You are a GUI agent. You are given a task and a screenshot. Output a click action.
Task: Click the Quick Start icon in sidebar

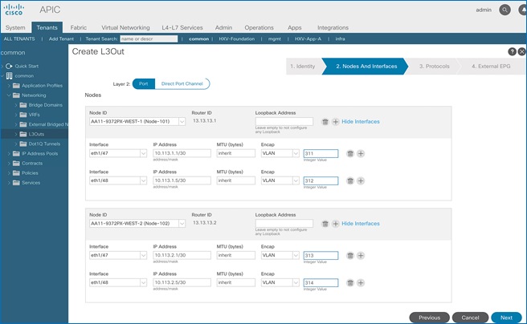(x=9, y=66)
